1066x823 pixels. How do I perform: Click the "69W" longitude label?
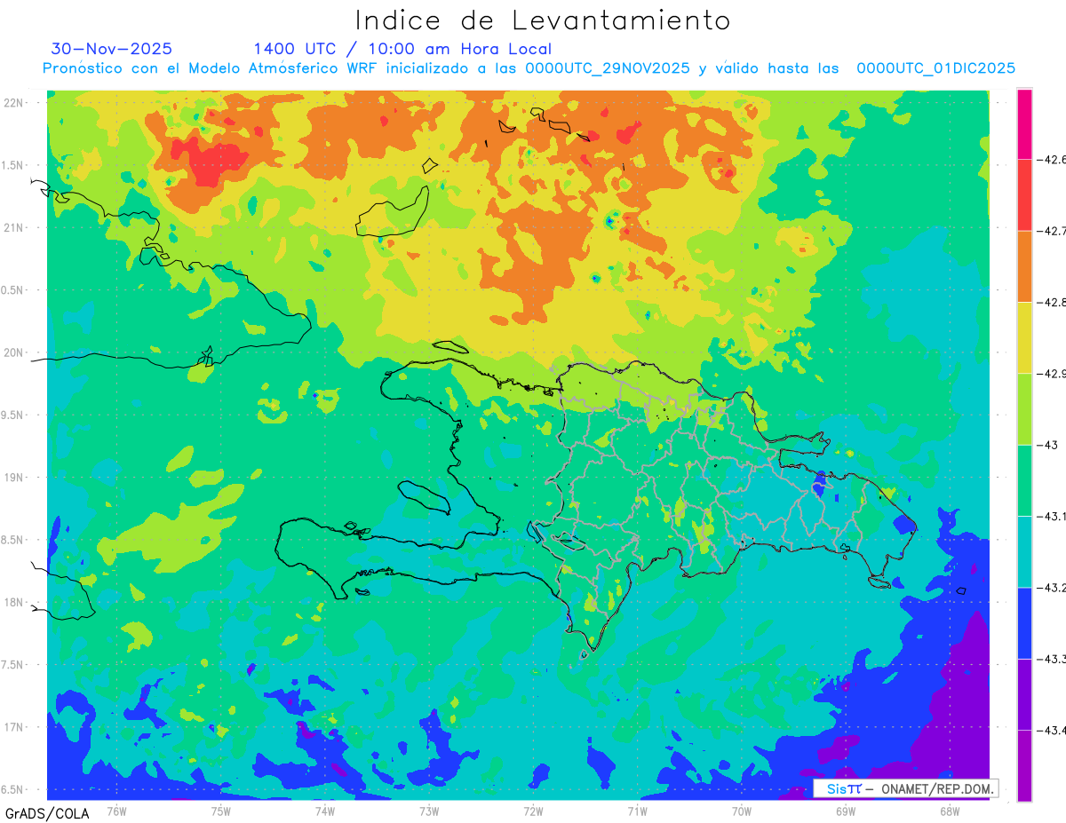point(846,811)
